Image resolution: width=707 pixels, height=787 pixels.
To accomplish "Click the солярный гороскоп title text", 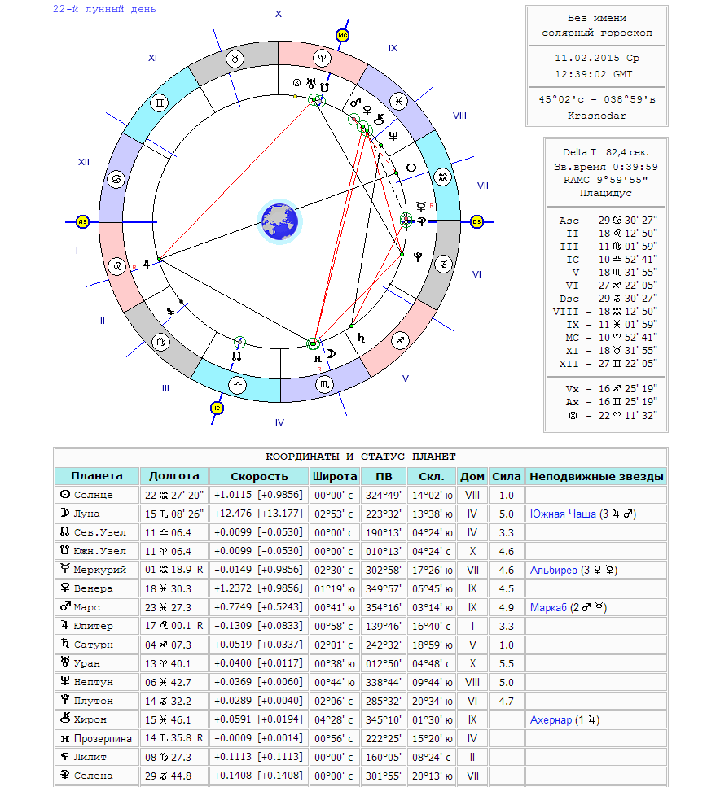I will point(596,33).
